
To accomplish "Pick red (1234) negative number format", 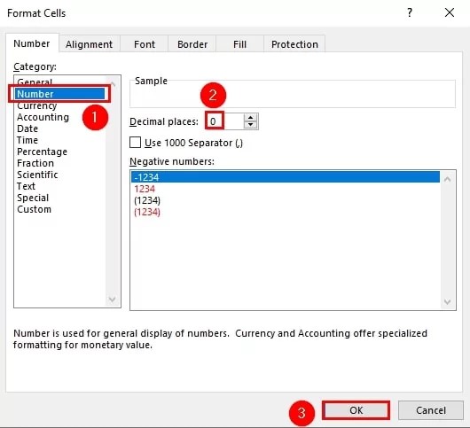I will [147, 212].
